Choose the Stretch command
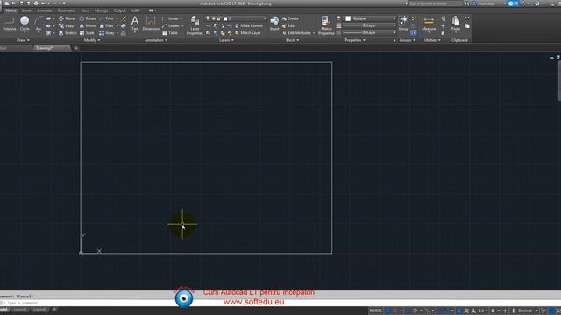561x315 pixels. tap(67, 33)
